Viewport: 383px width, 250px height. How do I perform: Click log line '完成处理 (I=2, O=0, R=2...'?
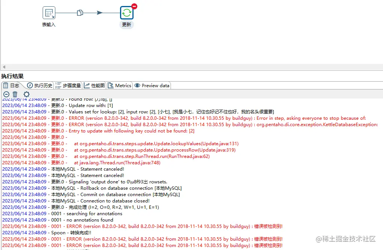coord(81,207)
